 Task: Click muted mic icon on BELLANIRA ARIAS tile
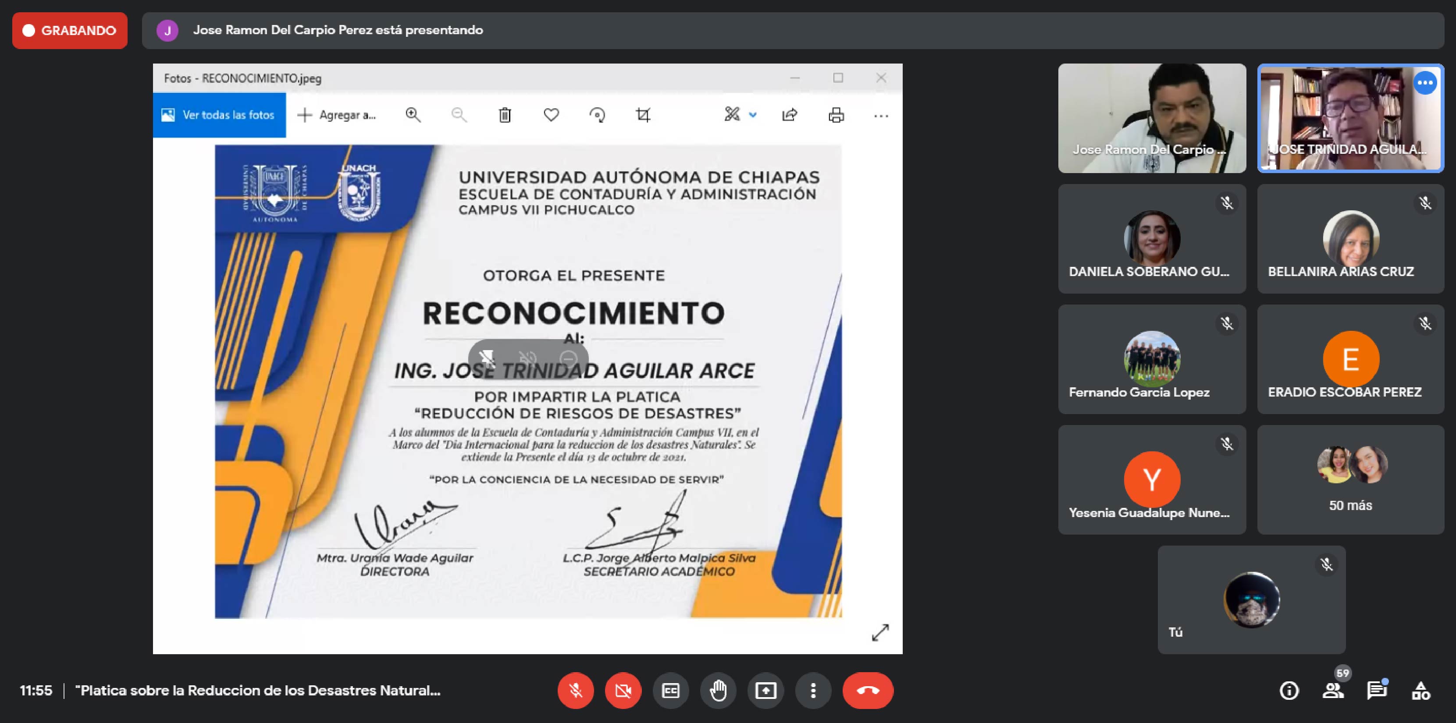click(1425, 203)
